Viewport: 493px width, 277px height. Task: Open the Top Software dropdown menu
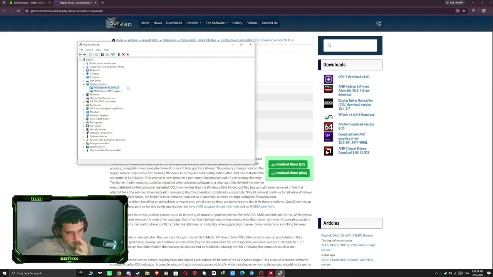[x=217, y=23]
